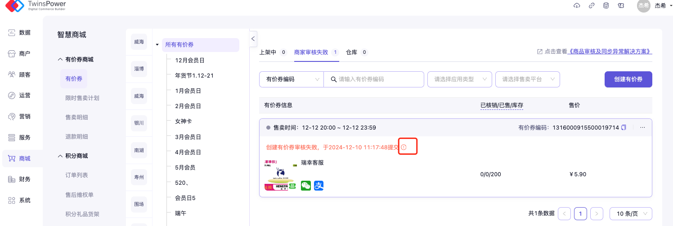The height and width of the screenshot is (226, 673).
Task: Click the coupon ticket icon in header
Action: click(x=621, y=5)
